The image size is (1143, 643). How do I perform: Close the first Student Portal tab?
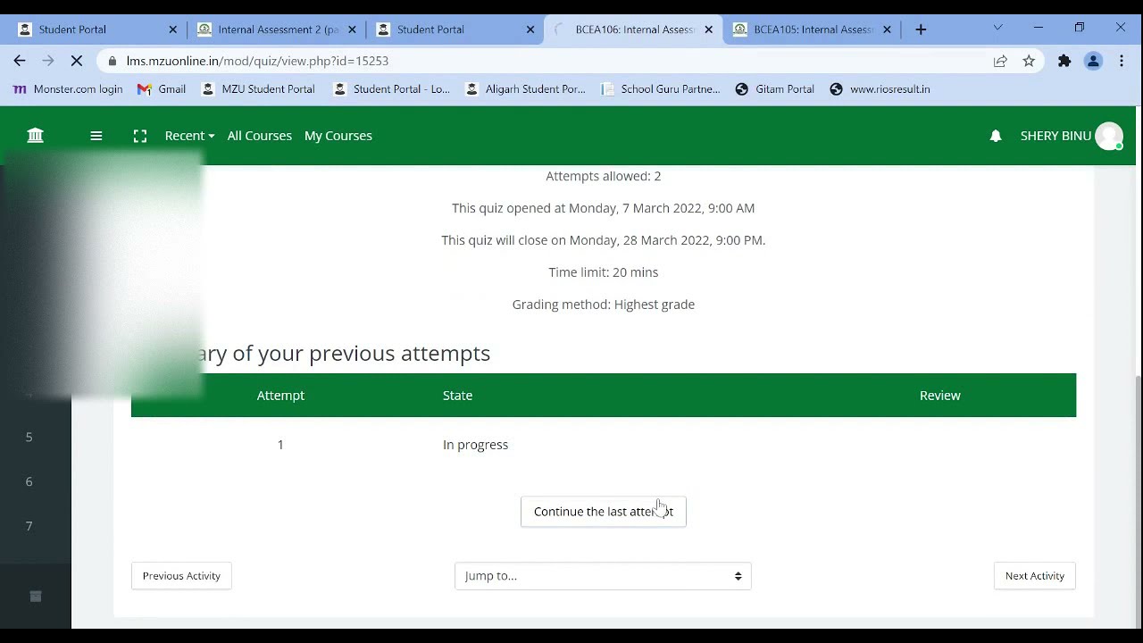pos(173,29)
